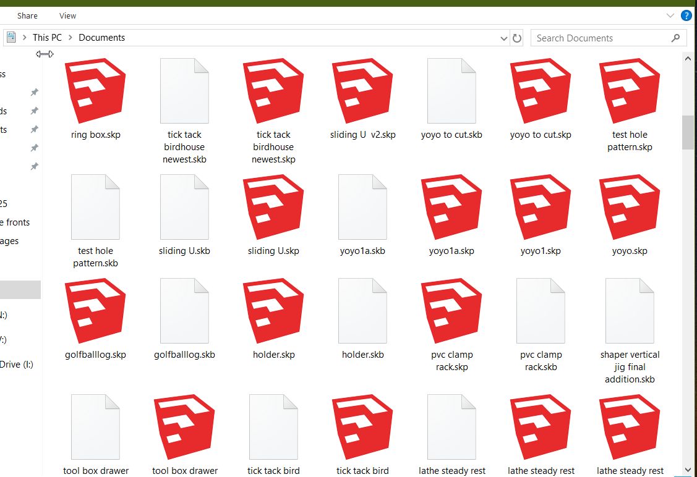This screenshot has height=477, width=697.
Task: Expand chevron before This PC breadcrumb
Action: click(x=25, y=38)
